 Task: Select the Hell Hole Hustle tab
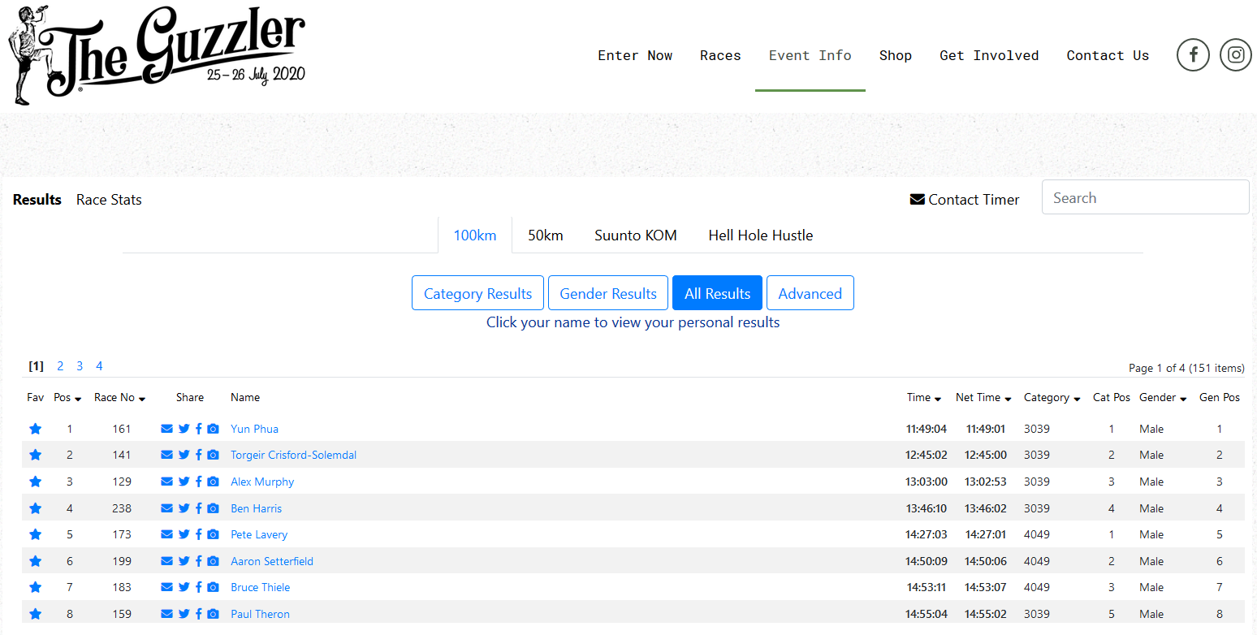pos(760,235)
